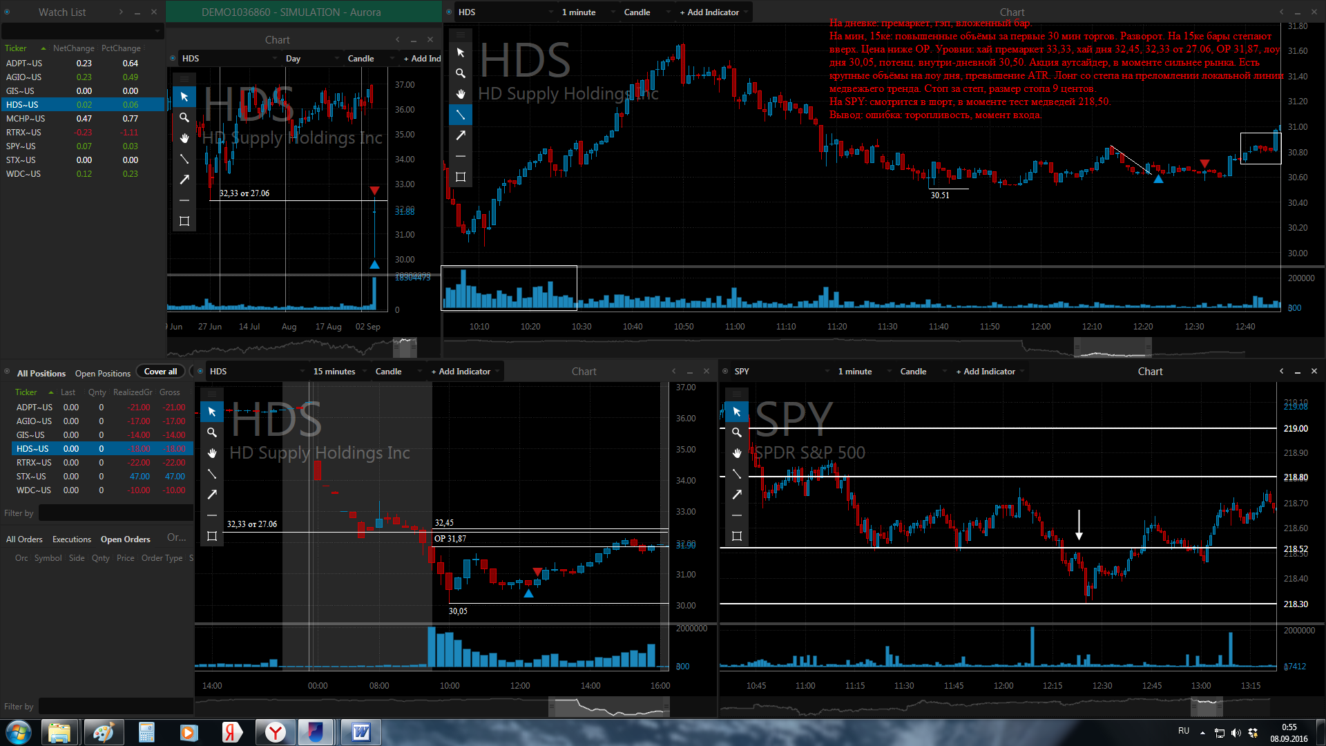The width and height of the screenshot is (1326, 746).
Task: Open Yandex browser from taskbar
Action: [275, 732]
